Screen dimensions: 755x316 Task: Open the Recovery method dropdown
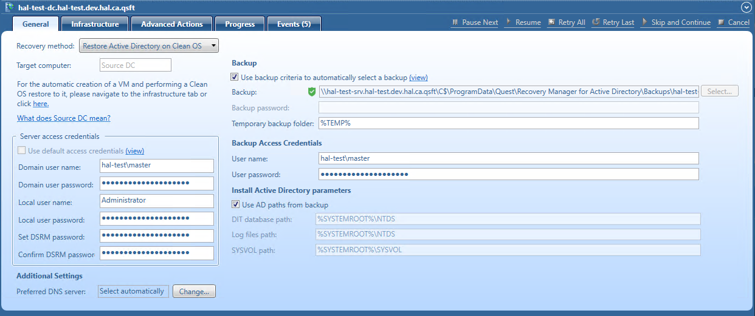[x=148, y=46]
